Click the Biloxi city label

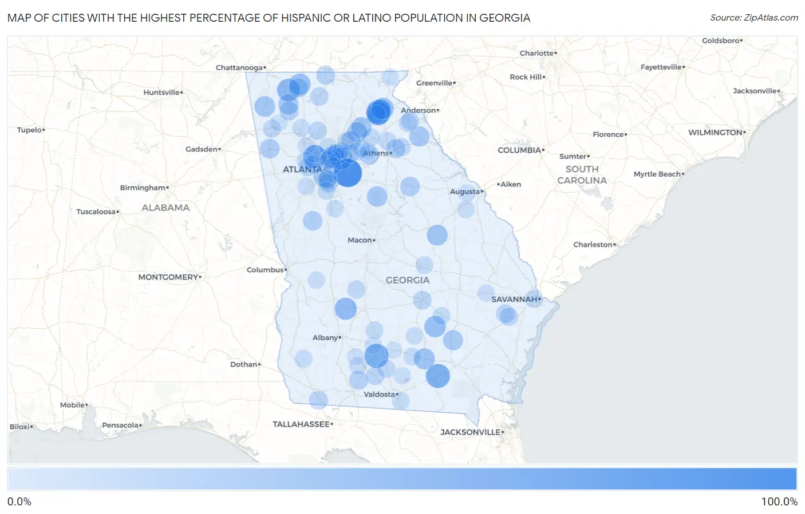tap(20, 427)
